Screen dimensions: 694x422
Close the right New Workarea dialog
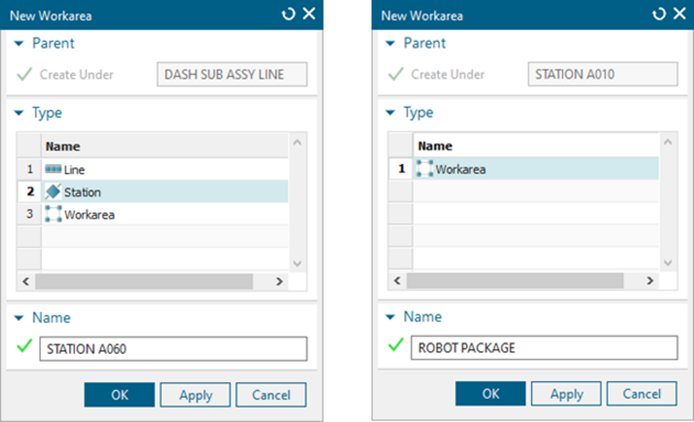tap(679, 14)
